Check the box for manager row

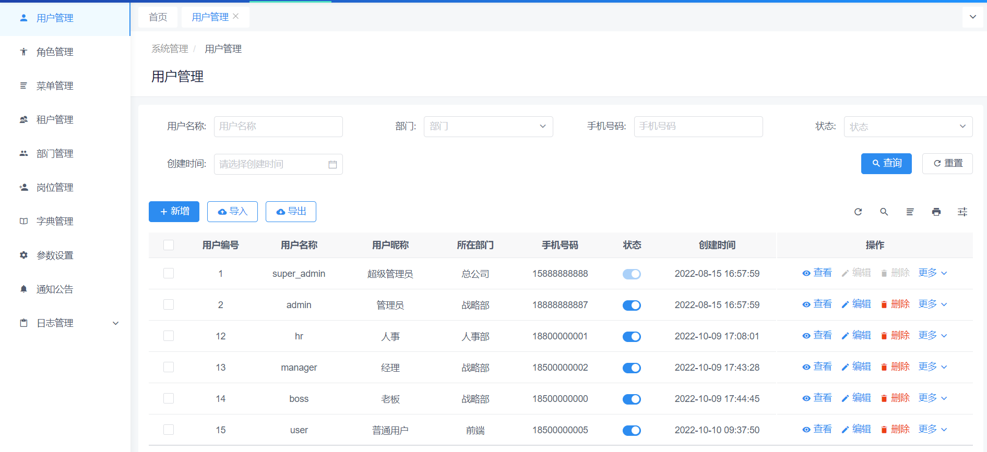click(169, 367)
